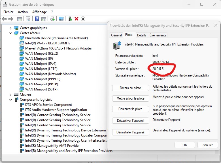The width and height of the screenshot is (221, 163).
Task: Click the show/hide console tree icon
Action: (x=20, y=19)
